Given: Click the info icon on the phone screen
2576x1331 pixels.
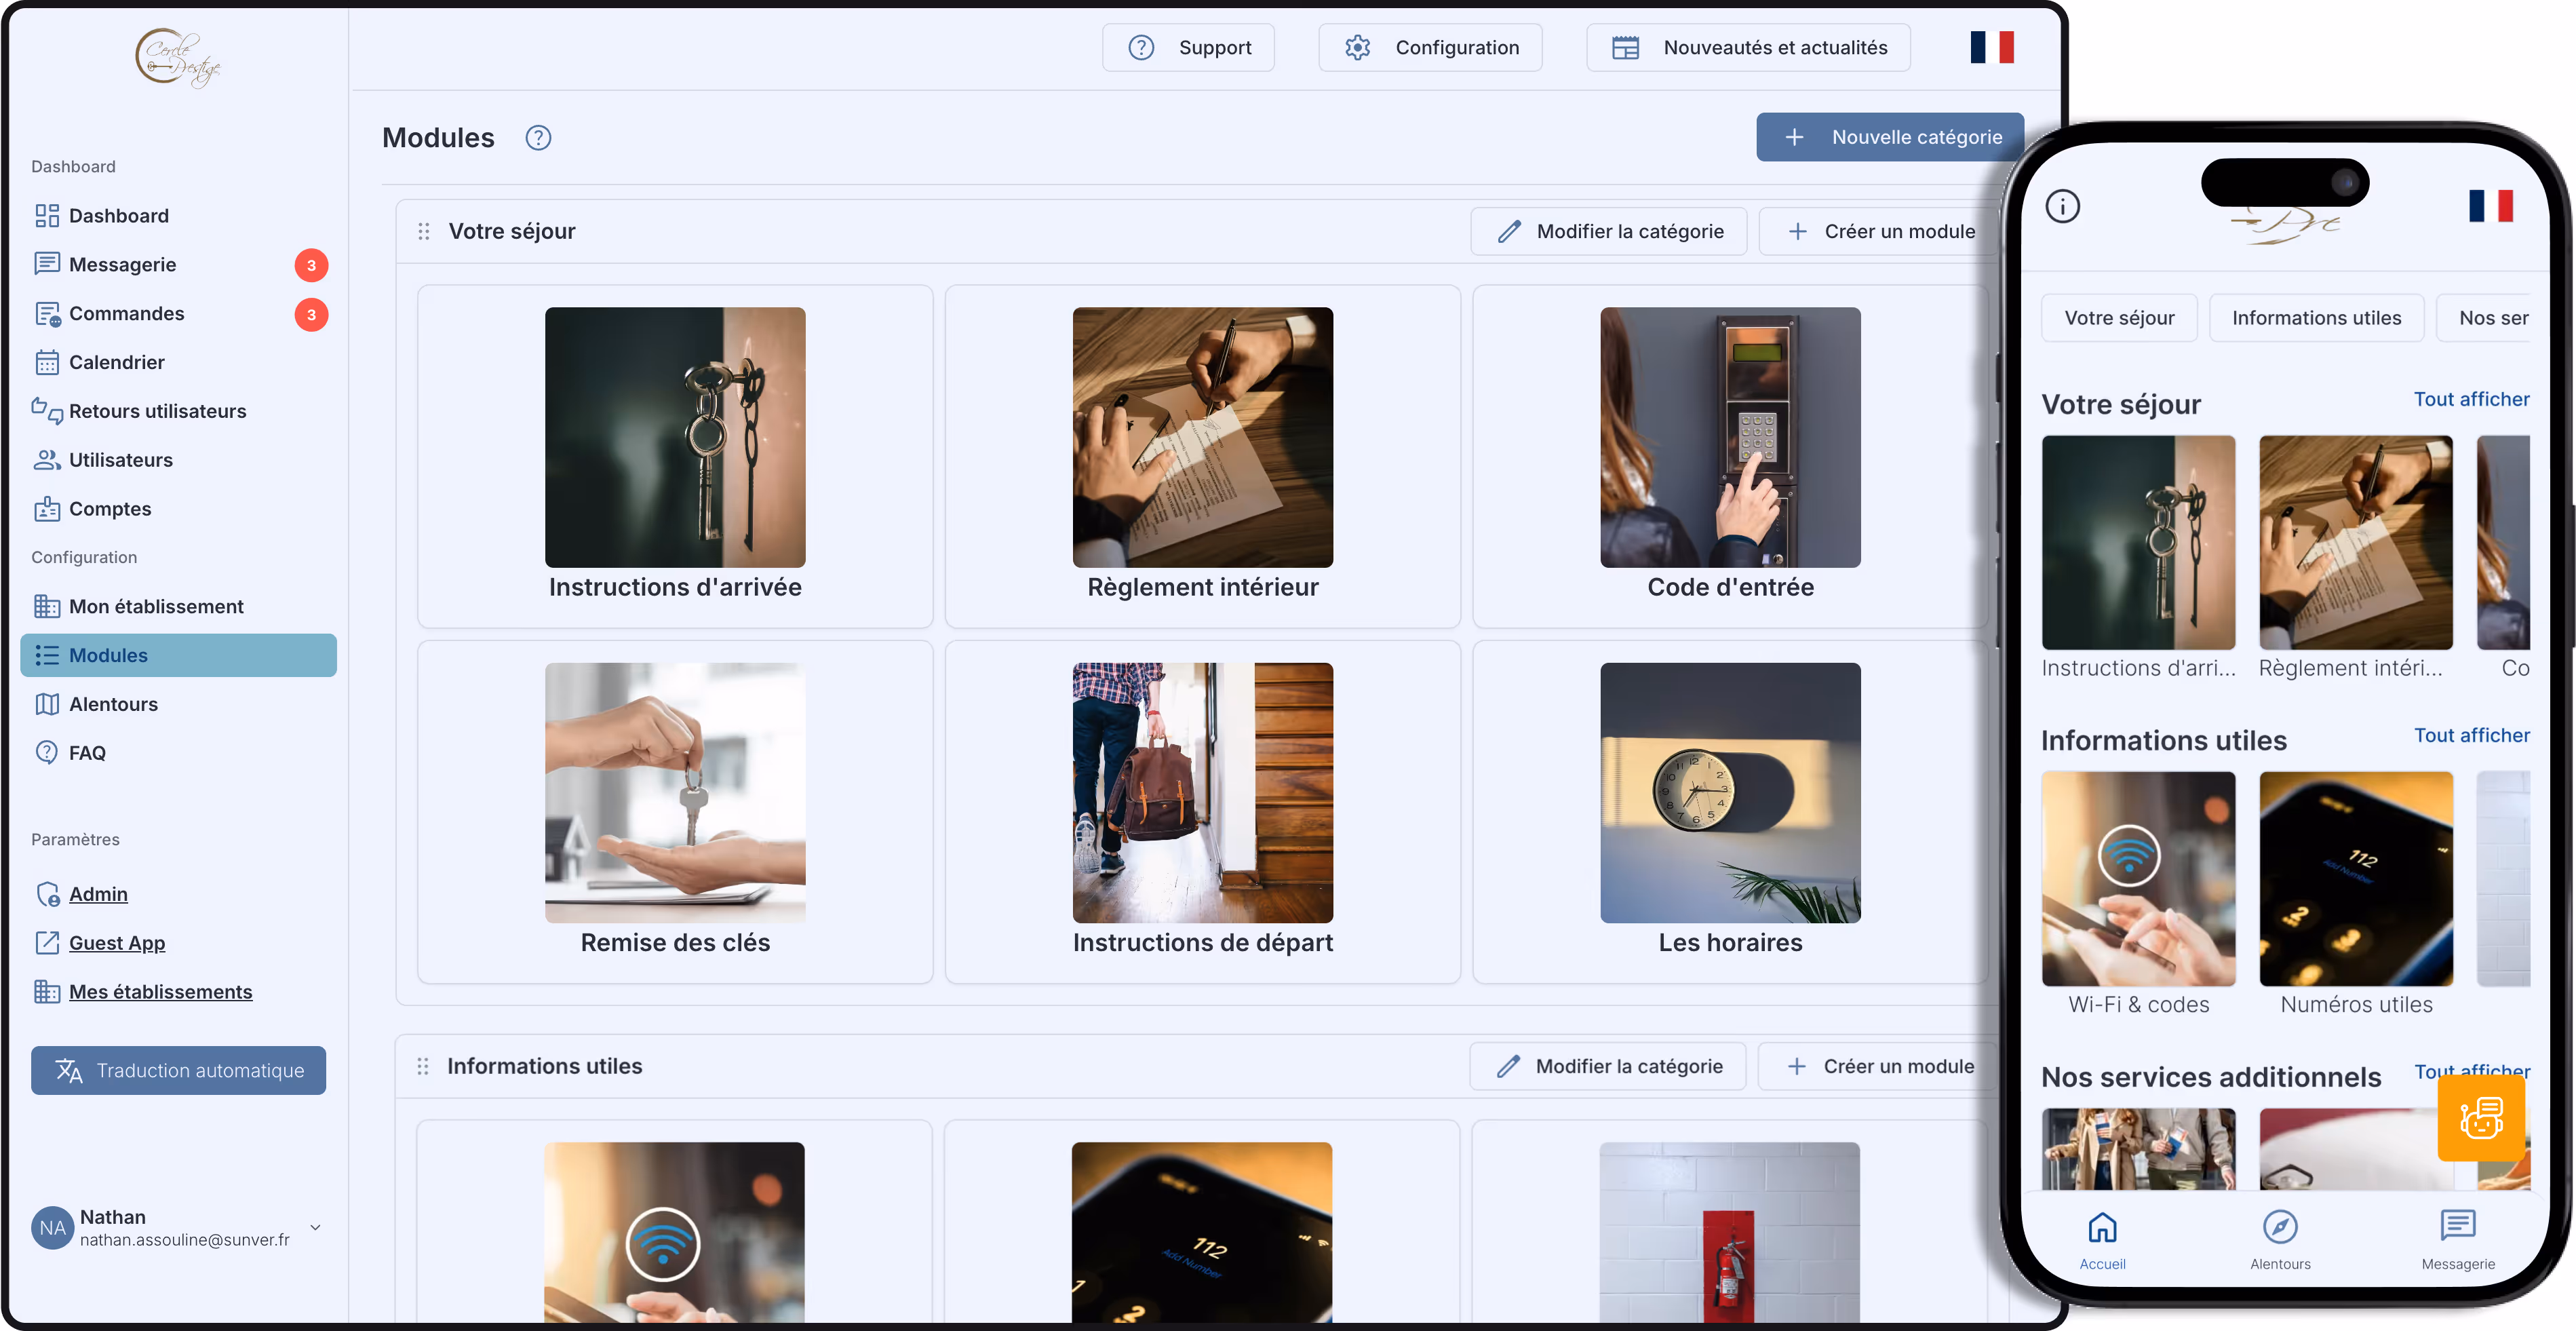Looking at the screenshot, I should [2062, 206].
